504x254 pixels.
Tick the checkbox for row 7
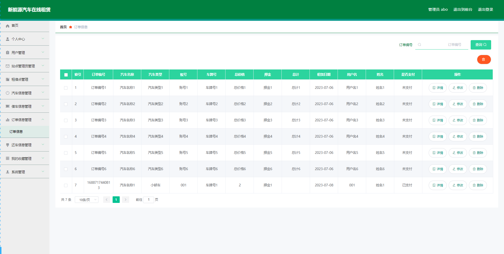click(66, 185)
